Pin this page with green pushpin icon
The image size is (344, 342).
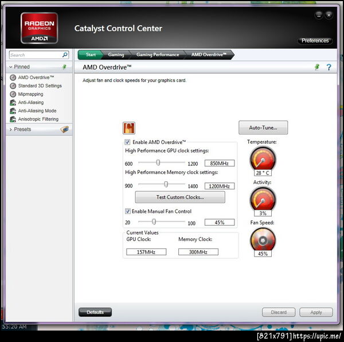[317, 67]
